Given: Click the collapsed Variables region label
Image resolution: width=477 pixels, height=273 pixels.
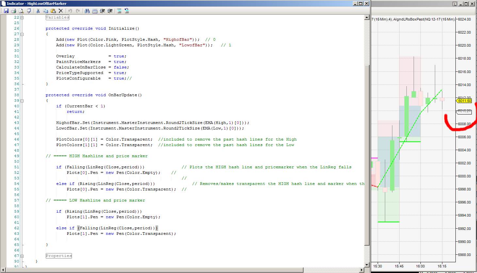Looking at the screenshot, I should click(58, 18).
